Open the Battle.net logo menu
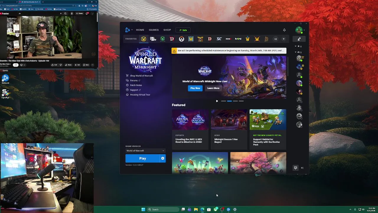Screen dimensions: 378x213 [128, 30]
